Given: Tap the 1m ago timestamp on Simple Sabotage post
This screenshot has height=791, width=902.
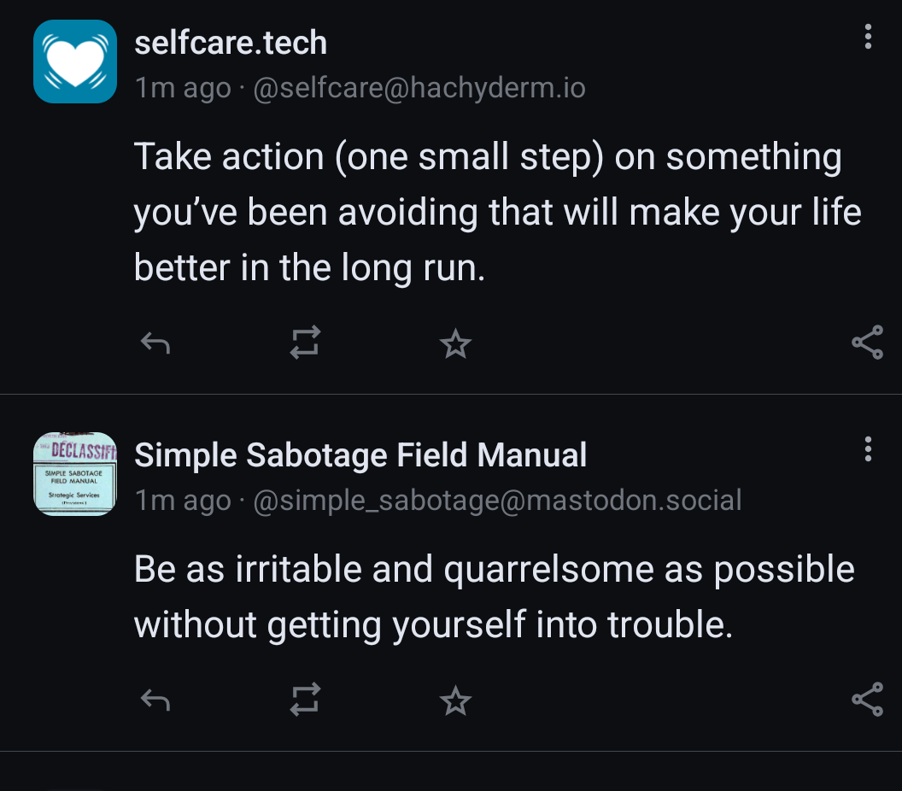Looking at the screenshot, I should [183, 501].
